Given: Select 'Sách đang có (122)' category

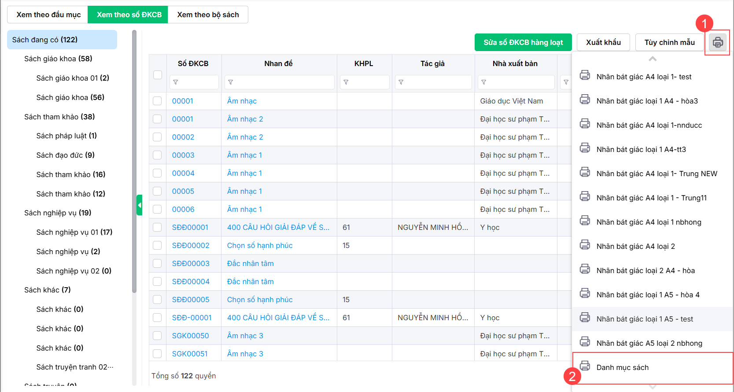Looking at the screenshot, I should [x=62, y=40].
